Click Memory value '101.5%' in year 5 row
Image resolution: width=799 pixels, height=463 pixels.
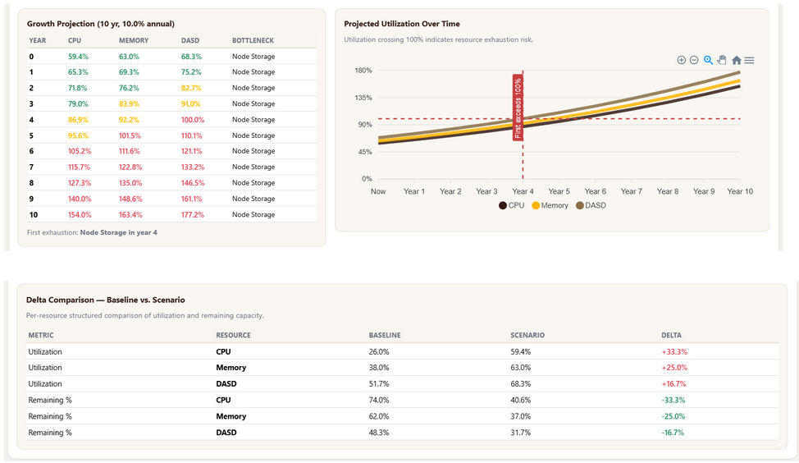click(130, 135)
